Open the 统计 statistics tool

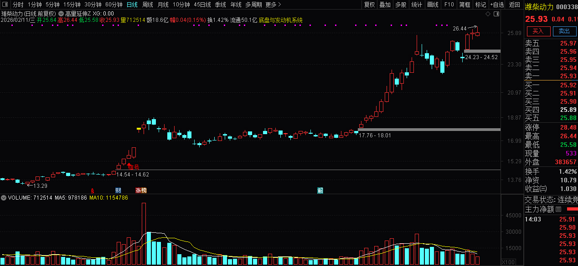(x=417, y=5)
